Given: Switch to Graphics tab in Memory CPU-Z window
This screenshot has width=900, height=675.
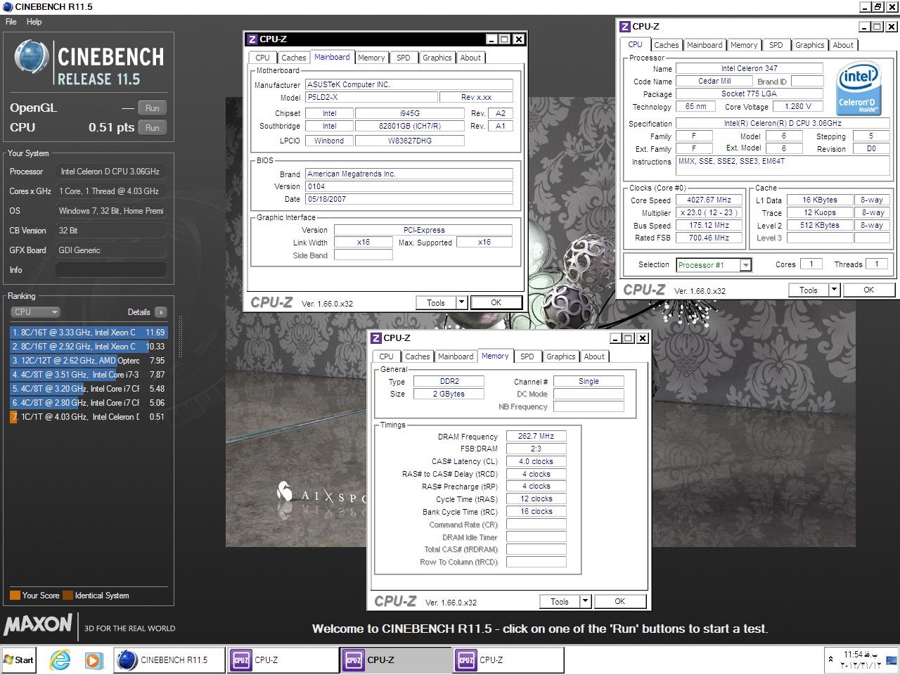Looking at the screenshot, I should pos(560,356).
